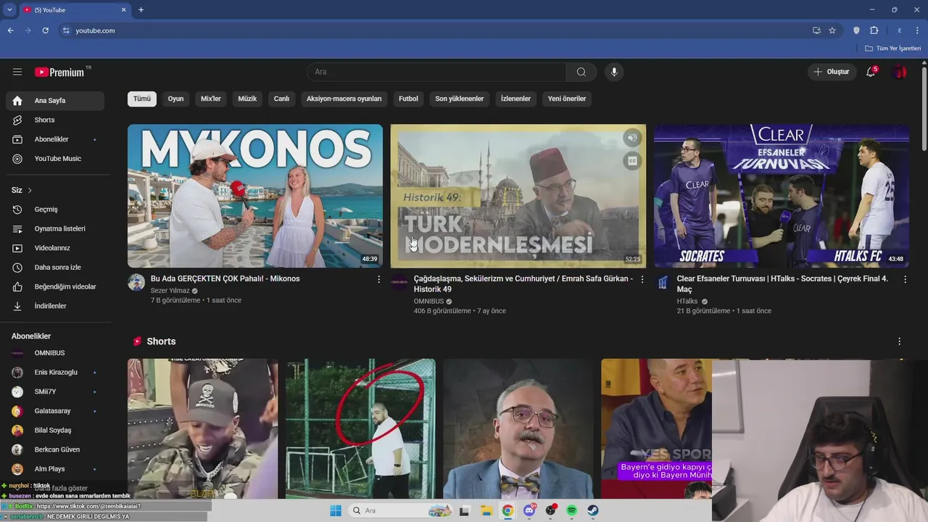Image resolution: width=928 pixels, height=522 pixels.
Task: Open HTalks channel link
Action: click(687, 301)
